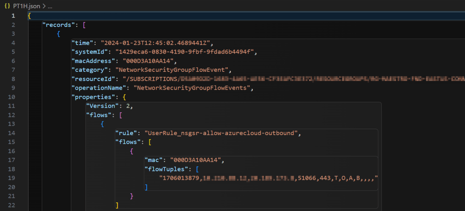The image size is (465, 211).
Task: Click the "macAddress" key on line 6
Action: point(92,61)
